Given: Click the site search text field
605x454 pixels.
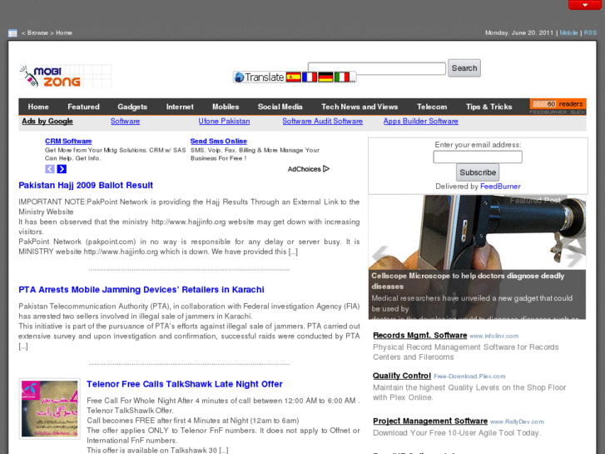Looking at the screenshot, I should (x=377, y=68).
